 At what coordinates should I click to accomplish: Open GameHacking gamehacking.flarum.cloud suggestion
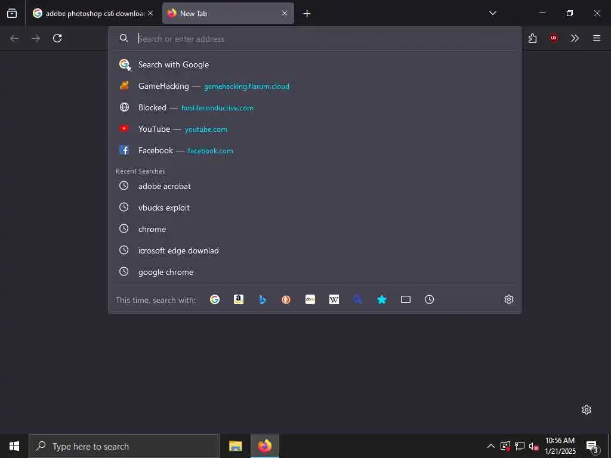coord(315,86)
